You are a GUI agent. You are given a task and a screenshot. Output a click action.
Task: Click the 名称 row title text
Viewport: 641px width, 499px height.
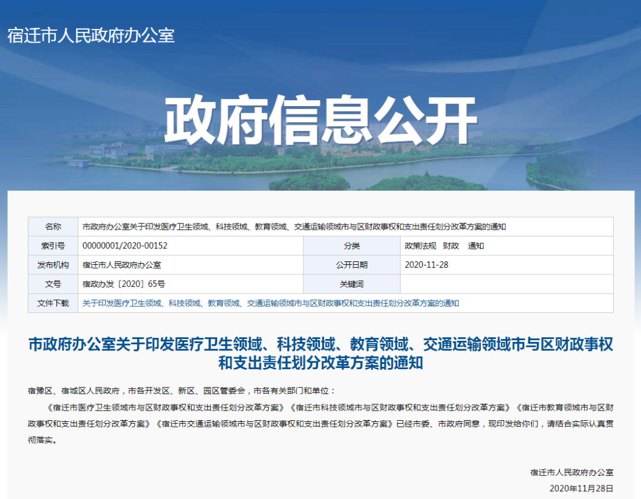pos(294,226)
